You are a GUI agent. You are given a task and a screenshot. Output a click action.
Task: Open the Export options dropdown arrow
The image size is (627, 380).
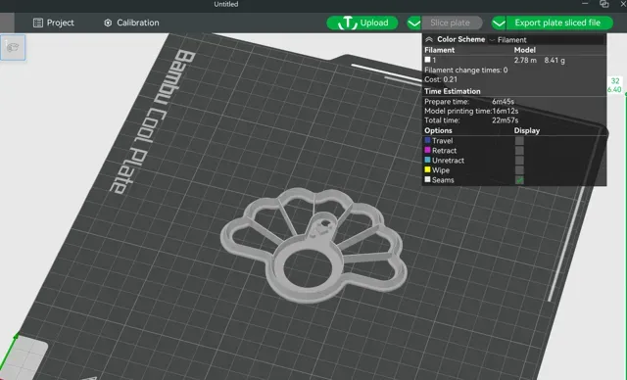tap(499, 23)
